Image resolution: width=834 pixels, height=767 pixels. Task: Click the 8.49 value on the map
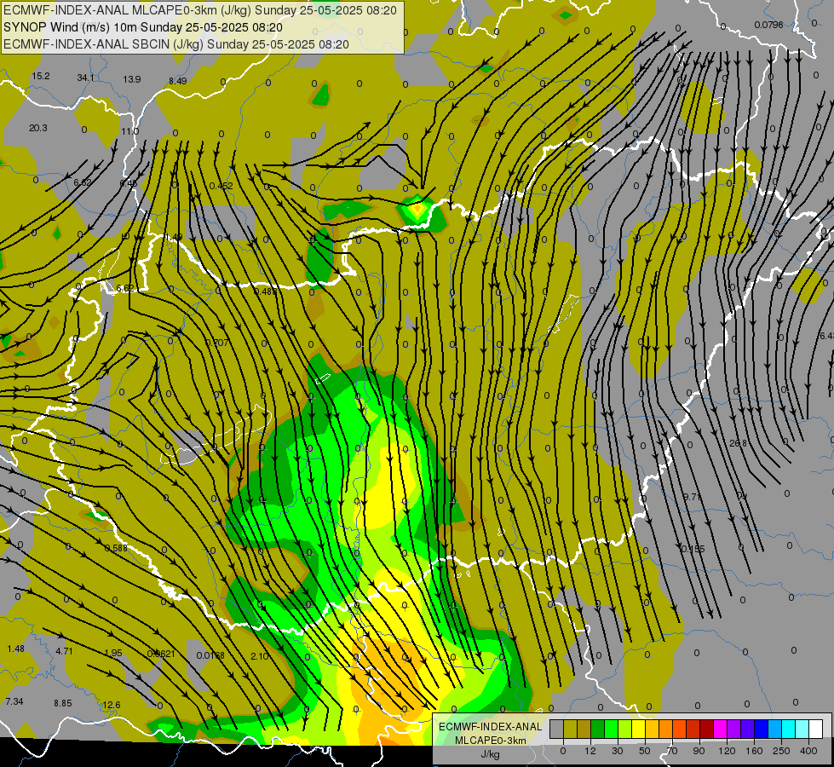178,81
